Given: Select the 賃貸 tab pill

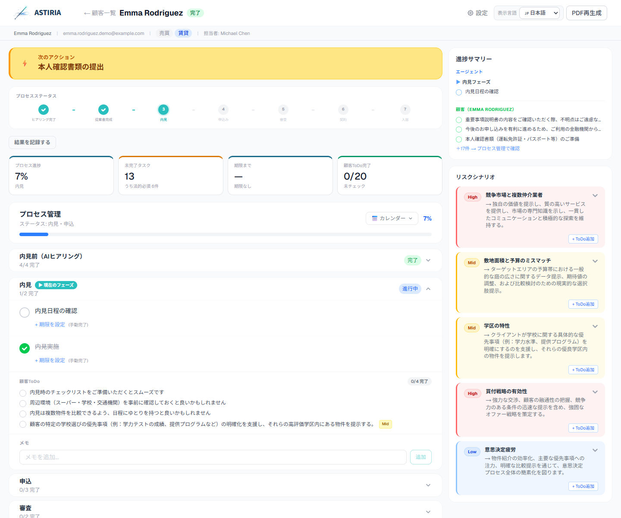Looking at the screenshot, I should point(183,33).
